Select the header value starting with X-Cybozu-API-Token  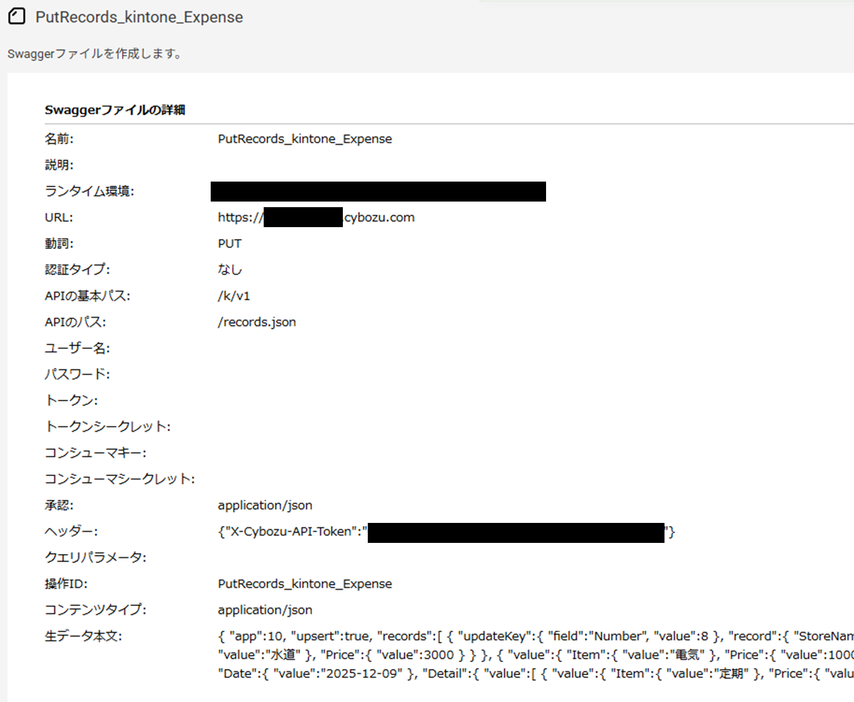pos(446,532)
